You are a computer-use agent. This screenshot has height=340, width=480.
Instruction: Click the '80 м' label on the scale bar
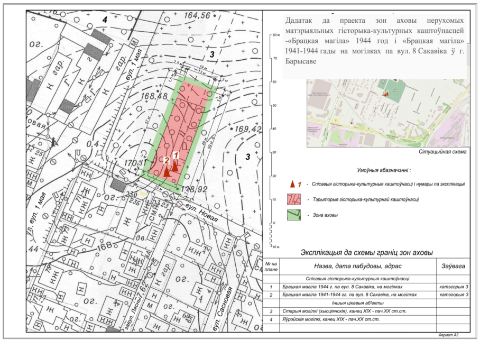(276, 35)
